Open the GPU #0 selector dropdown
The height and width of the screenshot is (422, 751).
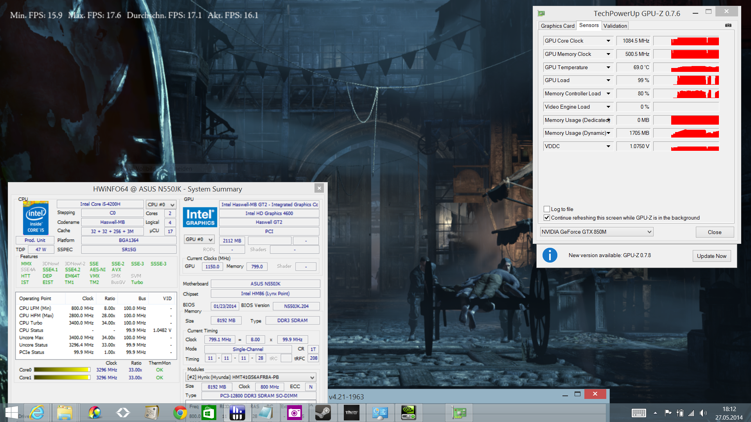pyautogui.click(x=199, y=239)
